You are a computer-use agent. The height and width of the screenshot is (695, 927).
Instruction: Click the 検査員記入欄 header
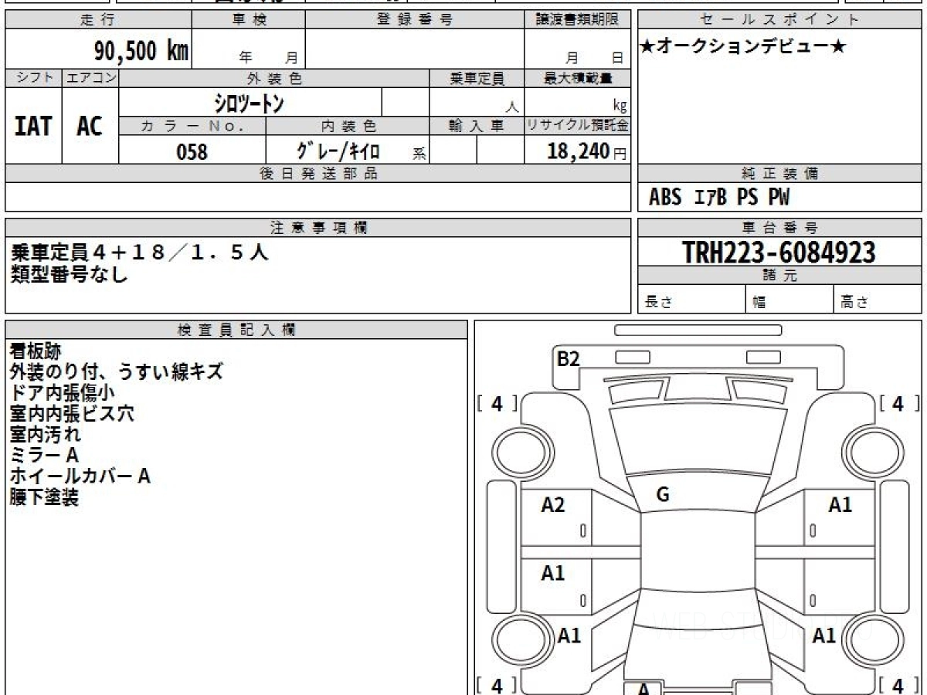(236, 330)
